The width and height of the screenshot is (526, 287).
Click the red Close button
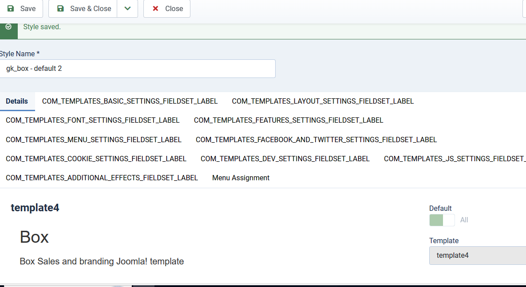pyautogui.click(x=167, y=8)
